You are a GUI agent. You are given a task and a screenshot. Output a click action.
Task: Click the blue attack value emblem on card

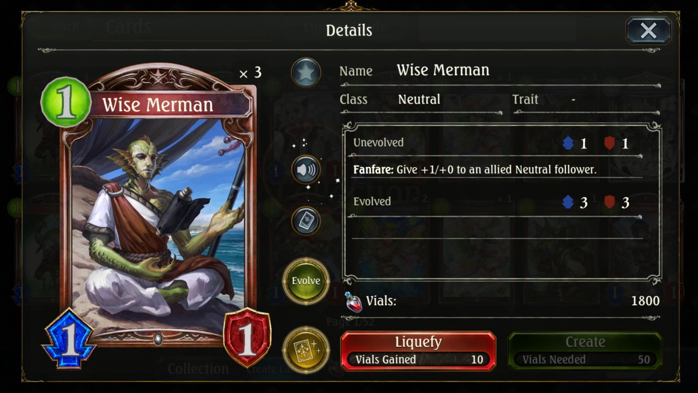click(69, 338)
